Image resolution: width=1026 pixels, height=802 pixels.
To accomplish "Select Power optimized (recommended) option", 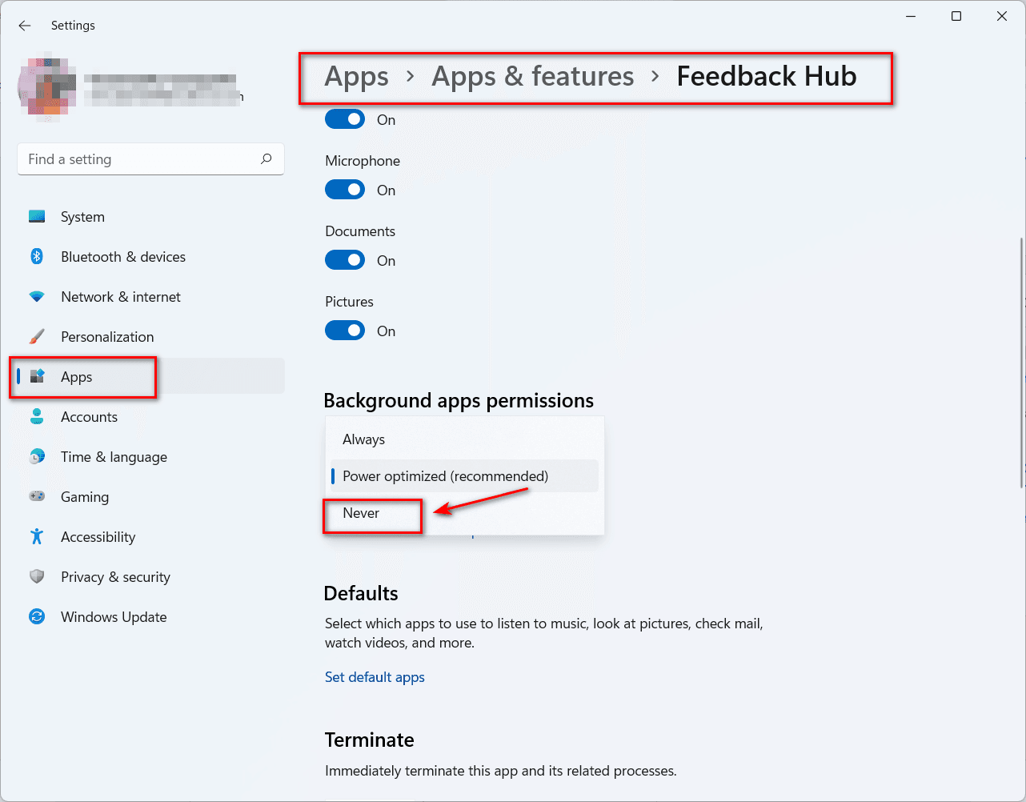I will [x=446, y=475].
